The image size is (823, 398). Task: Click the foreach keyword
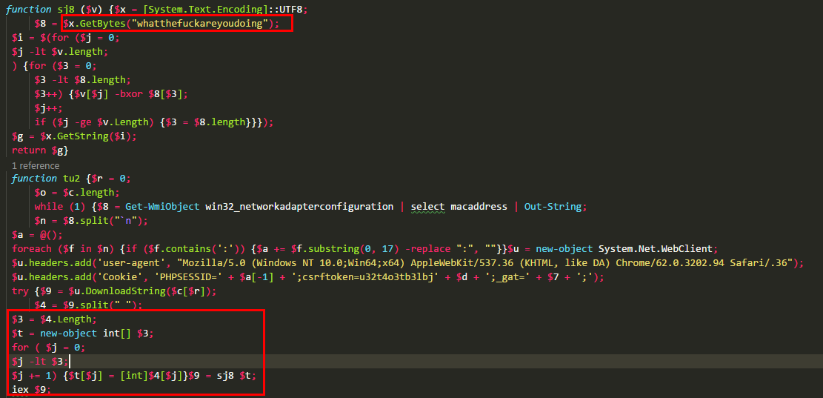[32, 249]
